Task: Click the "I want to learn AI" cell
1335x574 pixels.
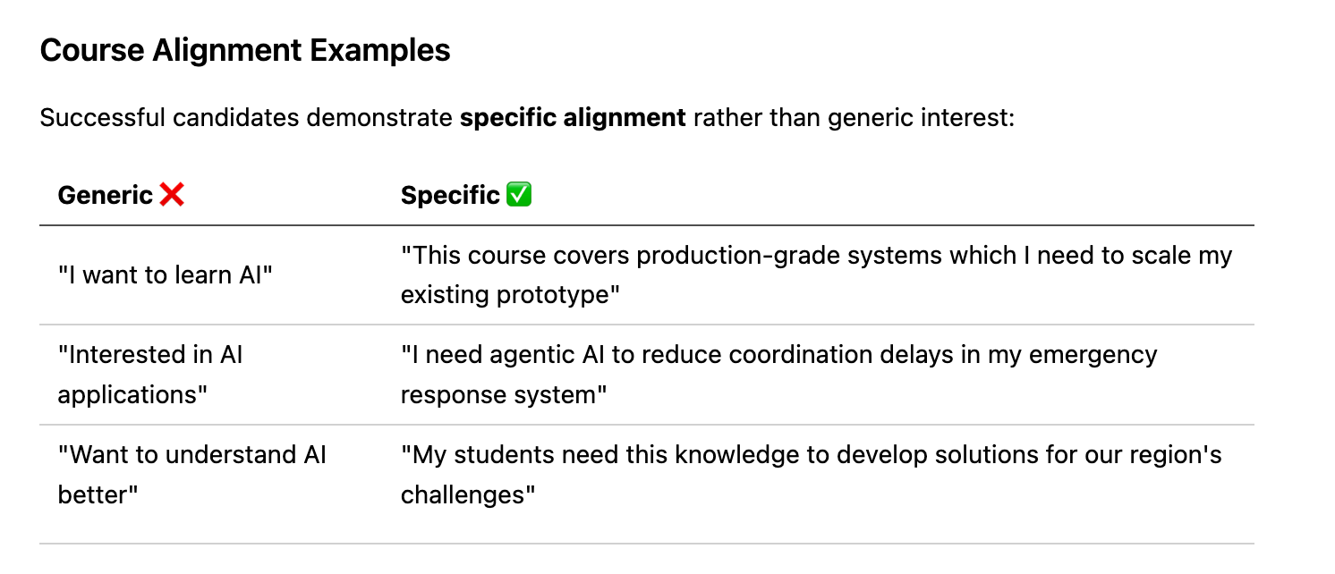Action: click(165, 274)
